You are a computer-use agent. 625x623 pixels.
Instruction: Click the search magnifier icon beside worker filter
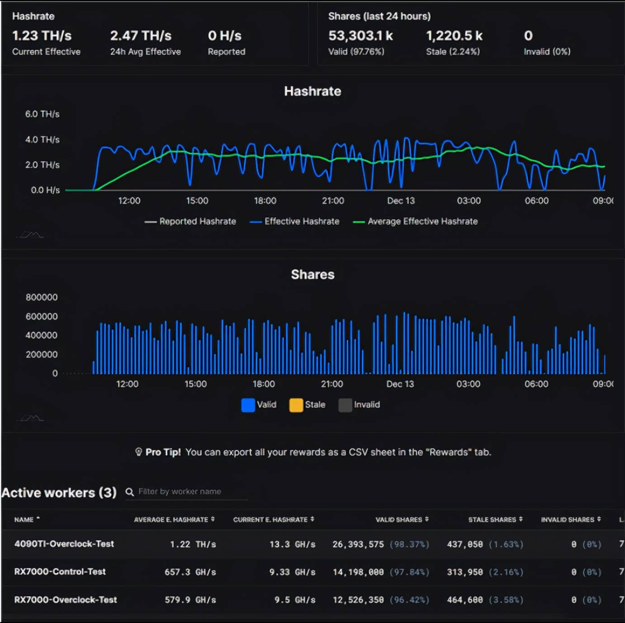130,492
